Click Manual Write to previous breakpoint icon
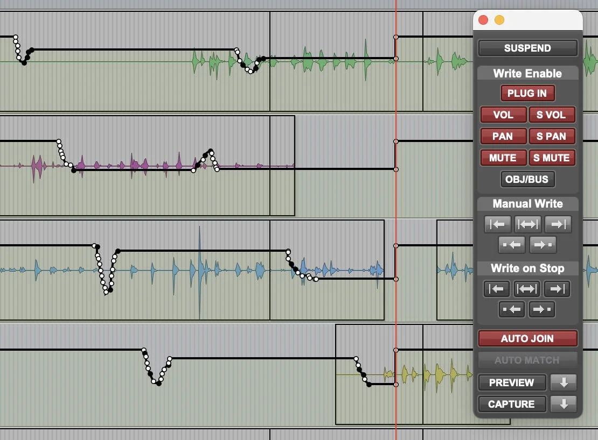This screenshot has height=440, width=598. tap(512, 245)
